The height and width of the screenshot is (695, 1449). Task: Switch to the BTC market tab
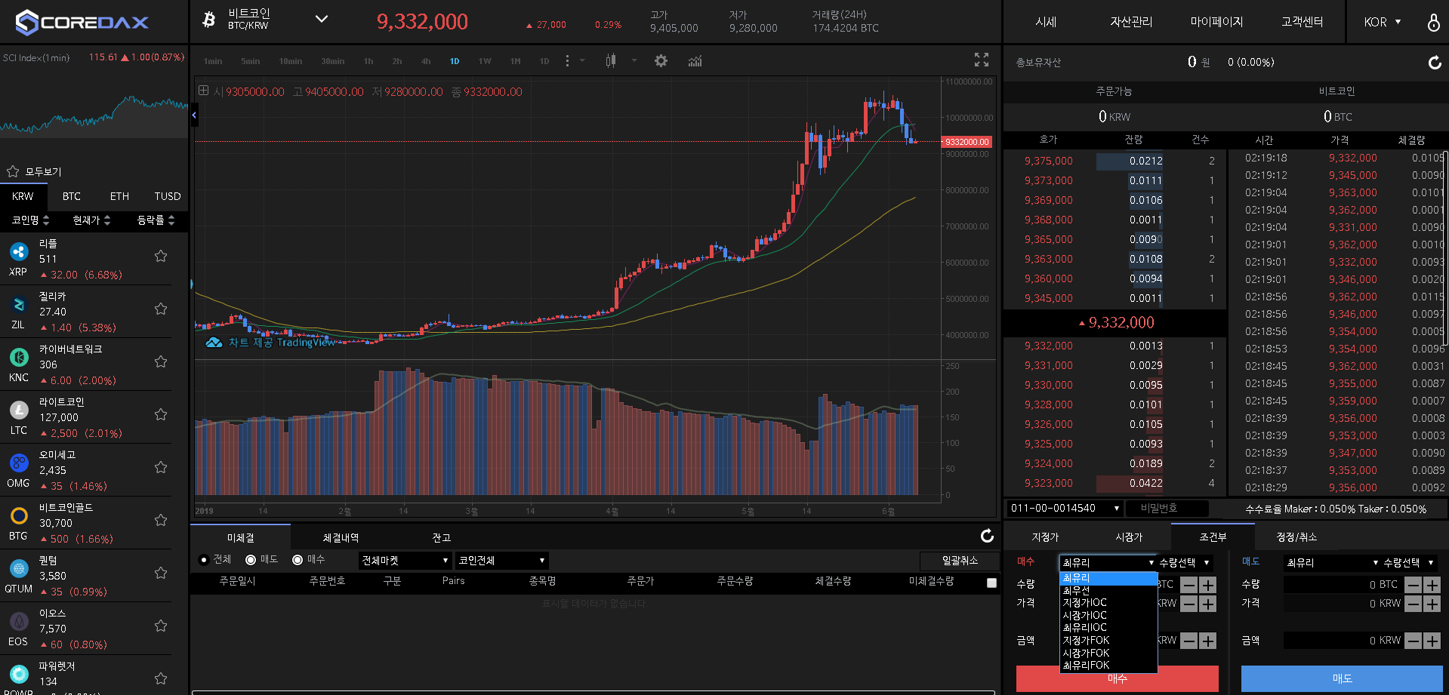[72, 196]
